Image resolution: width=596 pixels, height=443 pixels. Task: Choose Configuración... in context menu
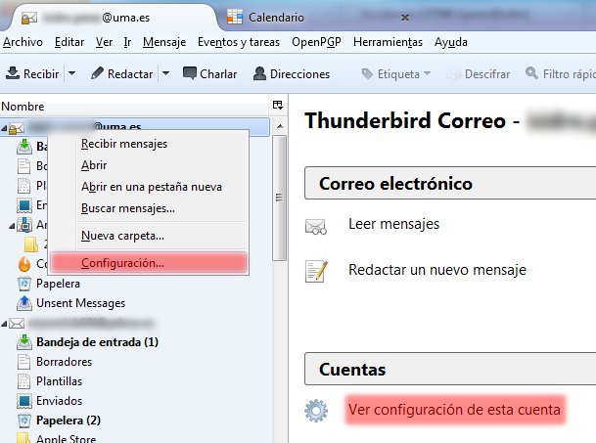149,263
